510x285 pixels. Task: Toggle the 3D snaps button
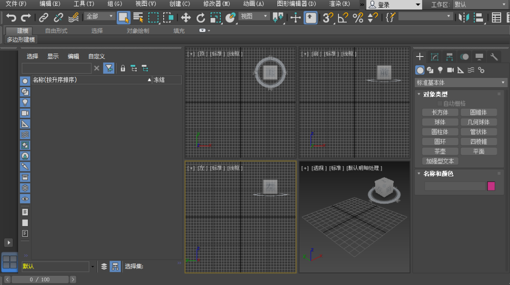pos(328,18)
